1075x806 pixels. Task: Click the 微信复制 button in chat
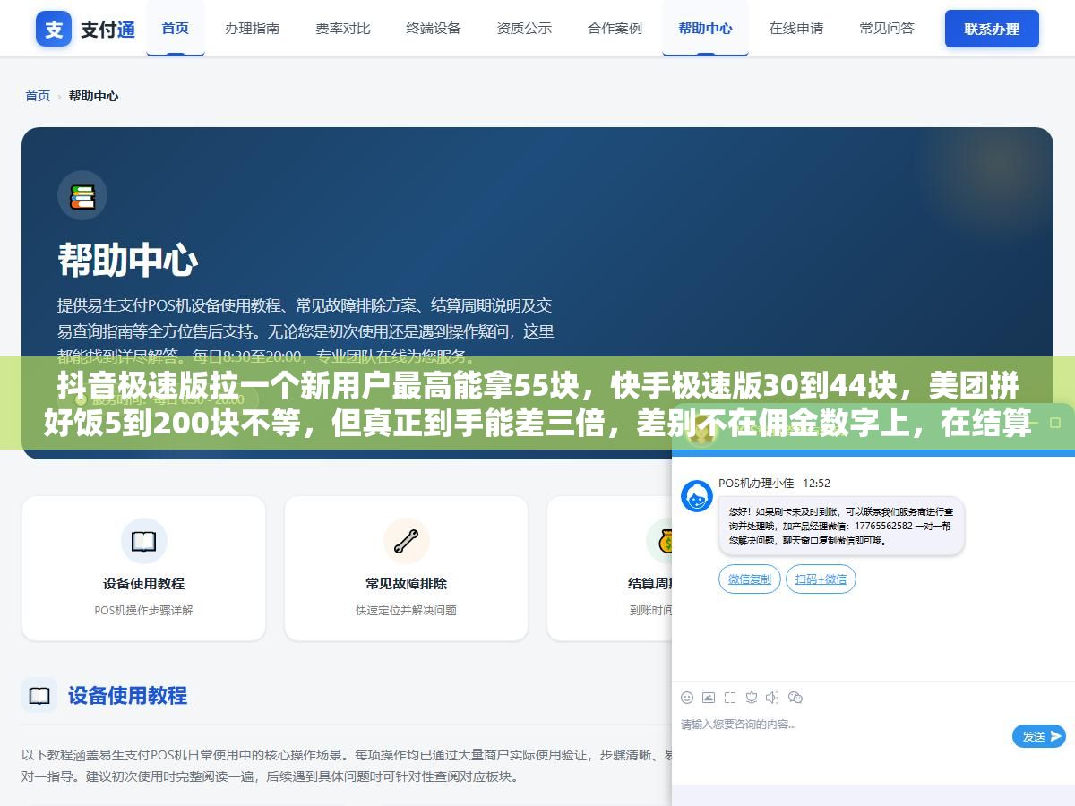pos(750,579)
